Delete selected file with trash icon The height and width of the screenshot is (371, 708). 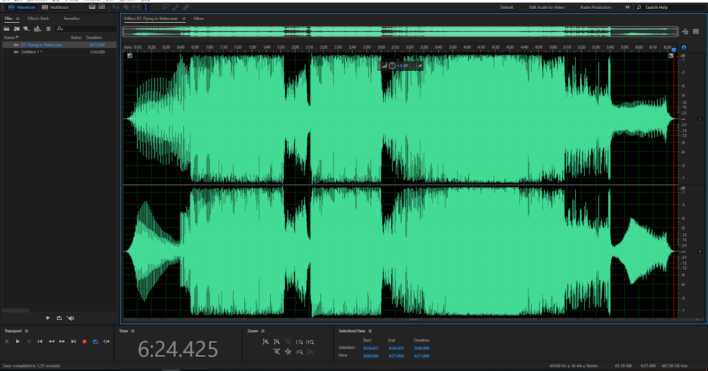[48, 28]
